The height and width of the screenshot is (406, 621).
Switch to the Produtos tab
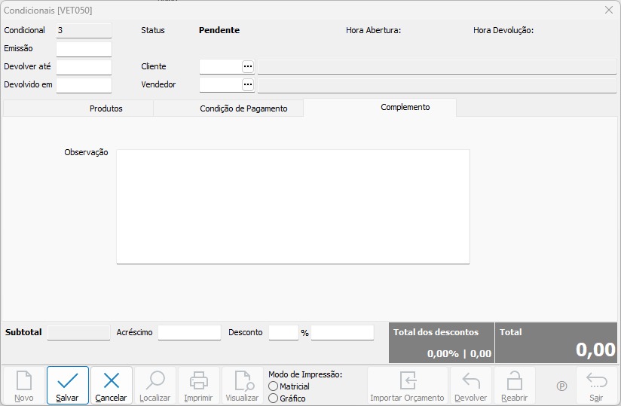(x=106, y=108)
